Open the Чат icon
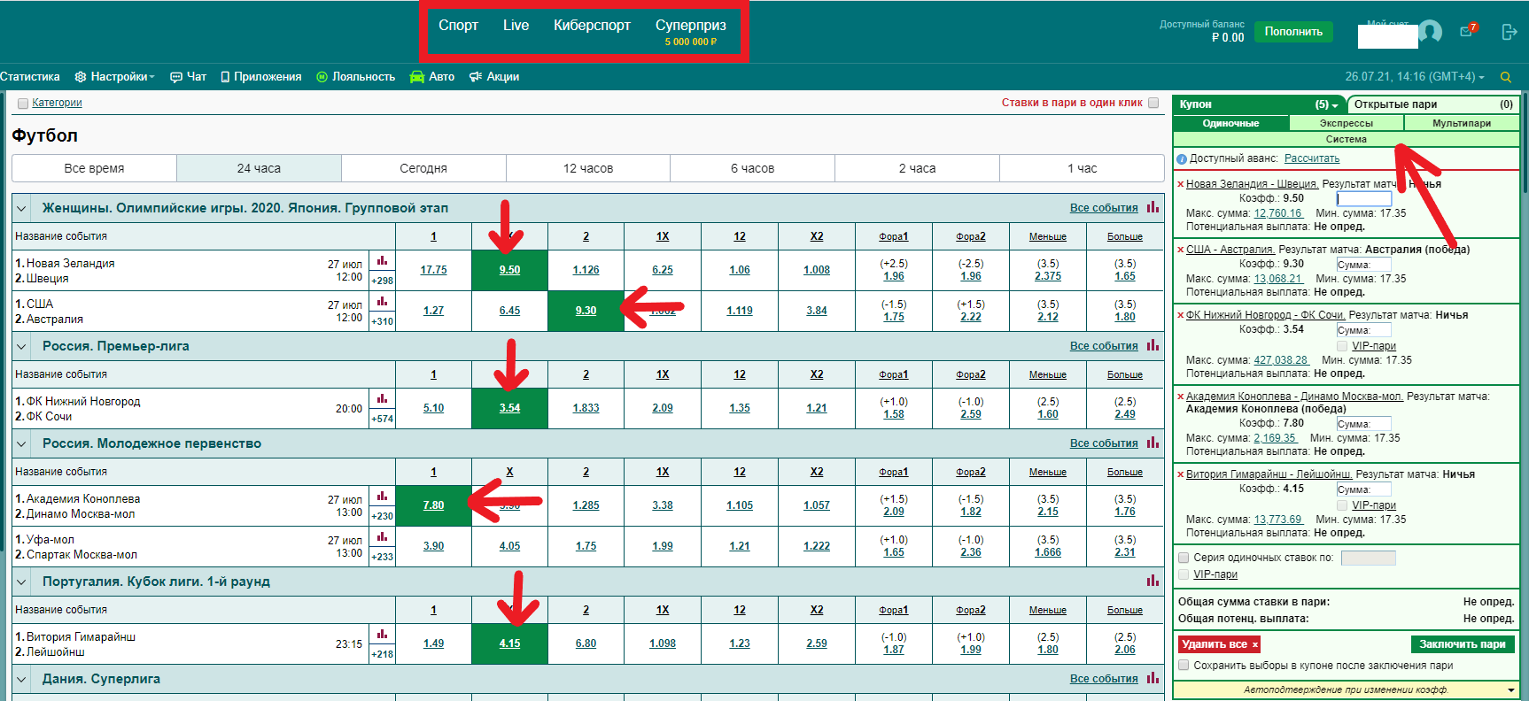Viewport: 1529px width, 701px height. tap(176, 77)
